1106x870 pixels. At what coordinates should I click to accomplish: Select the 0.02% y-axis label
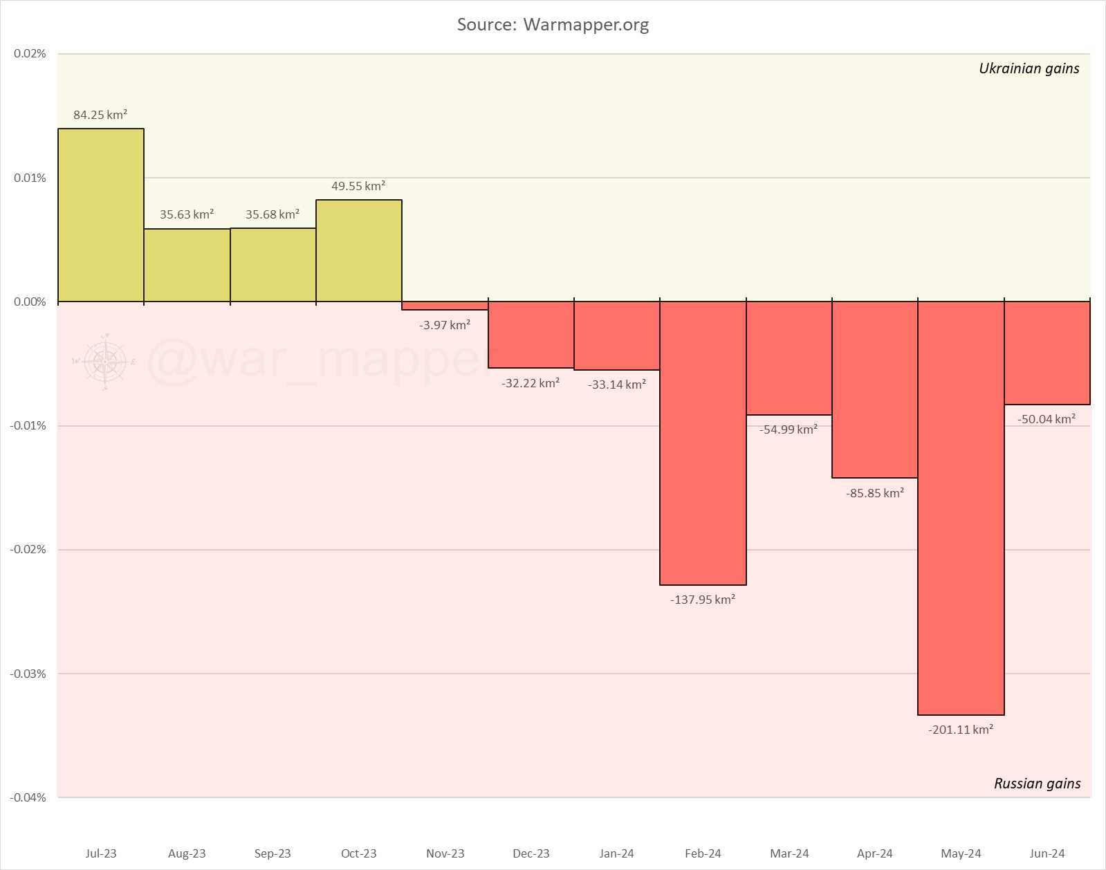(30, 54)
